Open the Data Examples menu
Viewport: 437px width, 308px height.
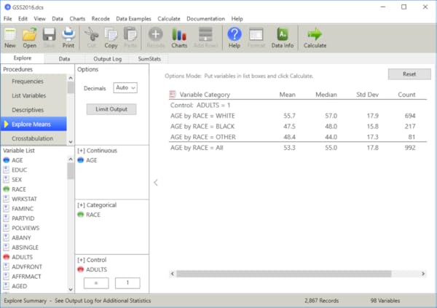[133, 19]
